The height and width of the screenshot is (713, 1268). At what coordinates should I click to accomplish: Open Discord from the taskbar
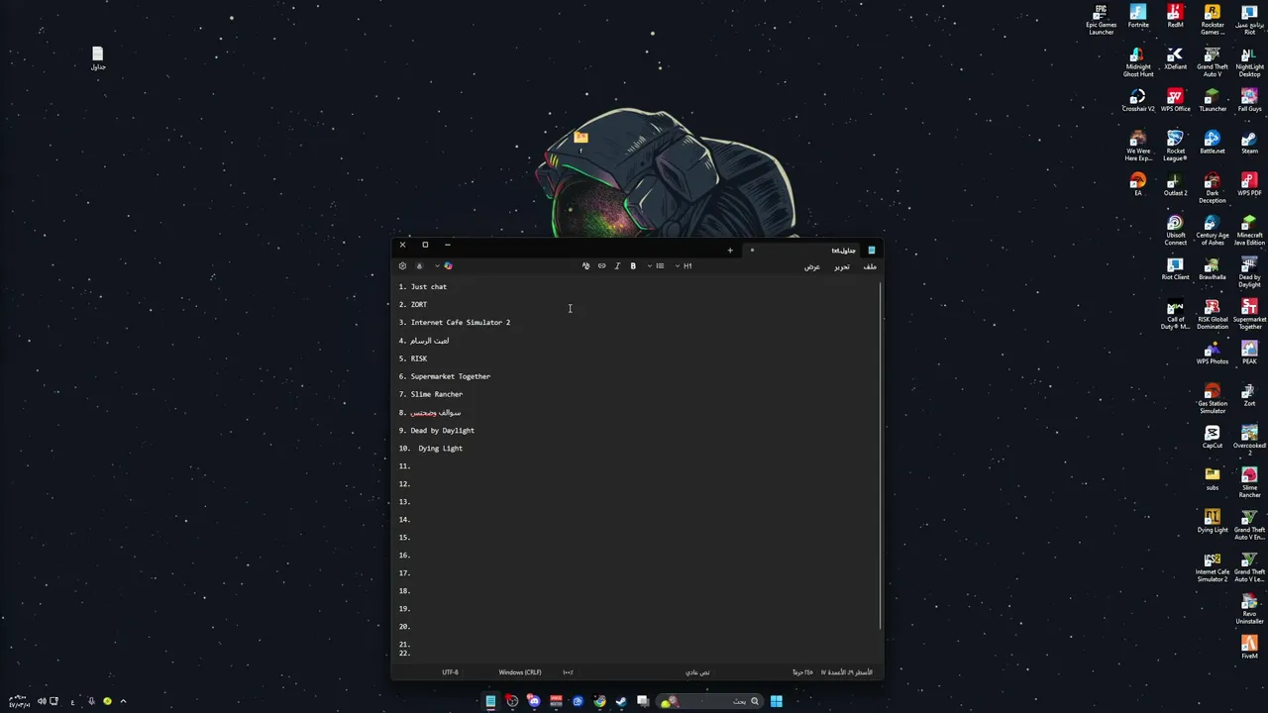click(x=534, y=701)
